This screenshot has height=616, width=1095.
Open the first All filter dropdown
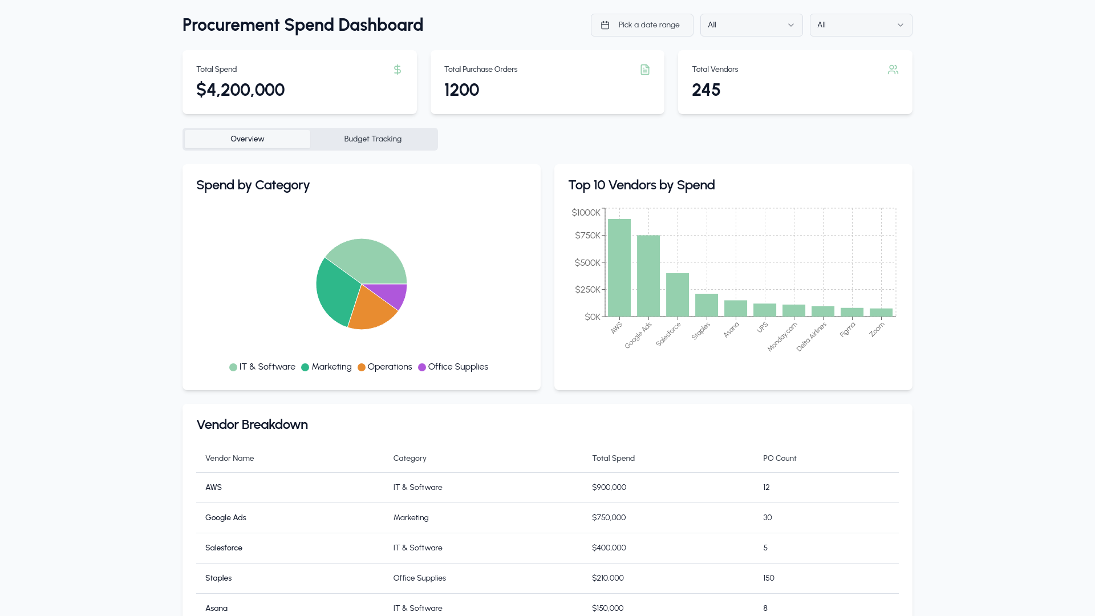click(x=751, y=25)
